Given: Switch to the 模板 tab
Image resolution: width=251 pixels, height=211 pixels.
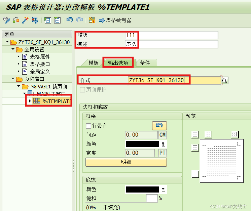Looking at the screenshot, I should point(93,63).
